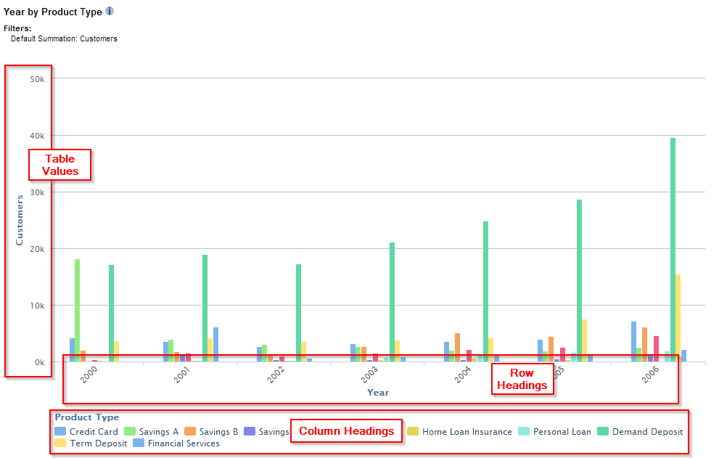
Task: Click the 2001 year label on the x-axis
Action: pyautogui.click(x=181, y=375)
